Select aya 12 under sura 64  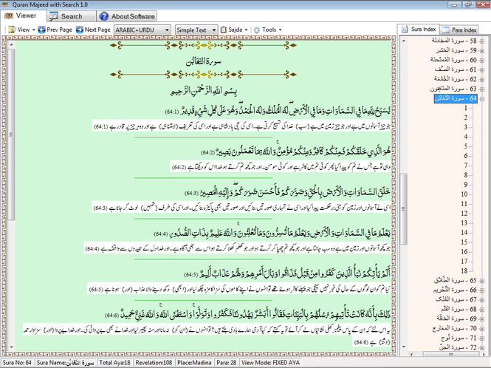point(464,214)
